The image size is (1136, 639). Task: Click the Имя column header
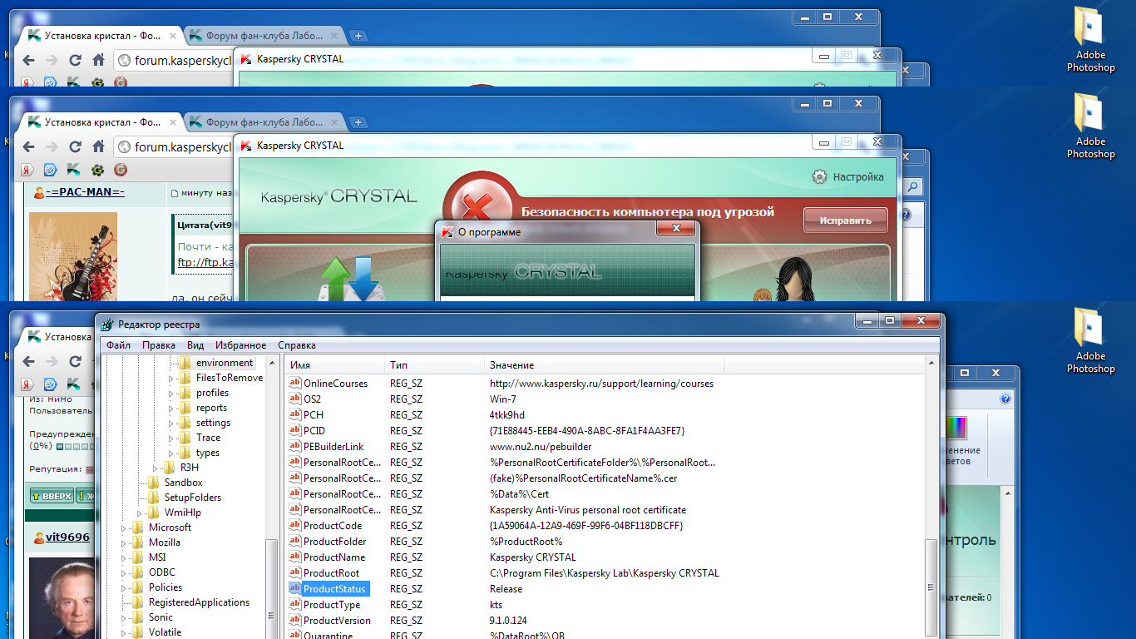point(334,365)
